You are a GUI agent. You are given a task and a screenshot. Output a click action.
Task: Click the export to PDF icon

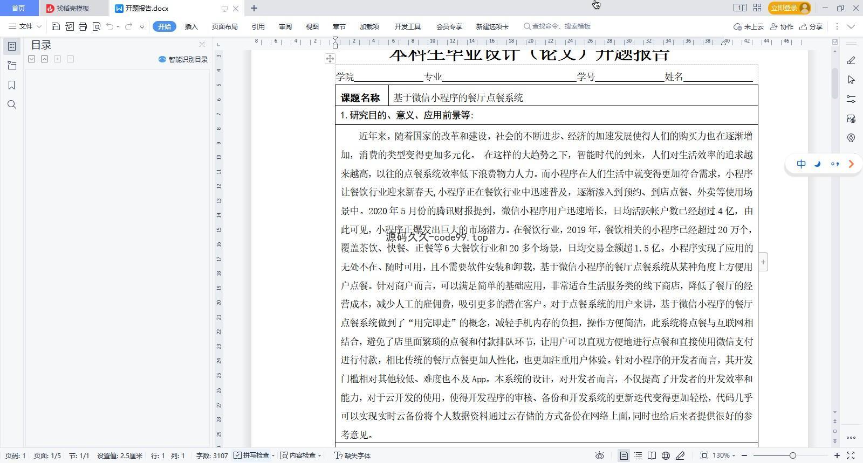click(x=70, y=26)
